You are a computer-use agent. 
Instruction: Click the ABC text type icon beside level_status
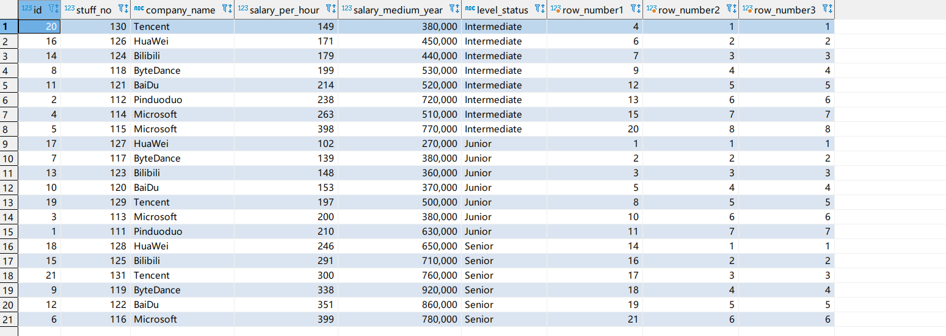470,9
